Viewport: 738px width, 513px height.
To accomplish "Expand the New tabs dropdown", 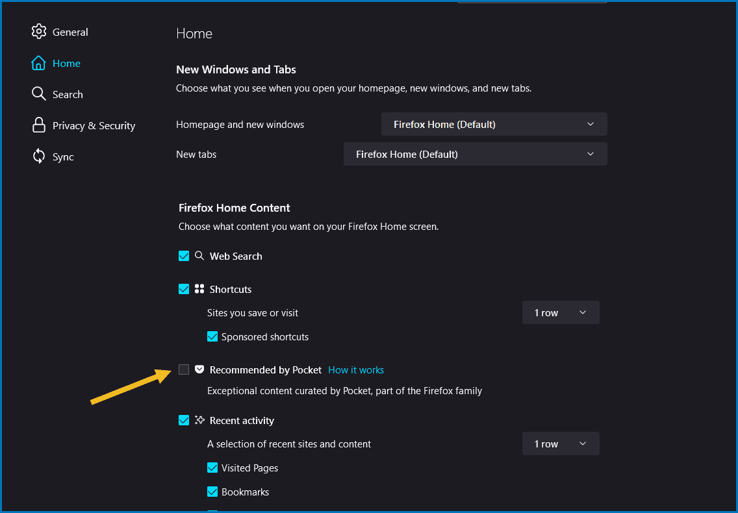I will [x=475, y=155].
